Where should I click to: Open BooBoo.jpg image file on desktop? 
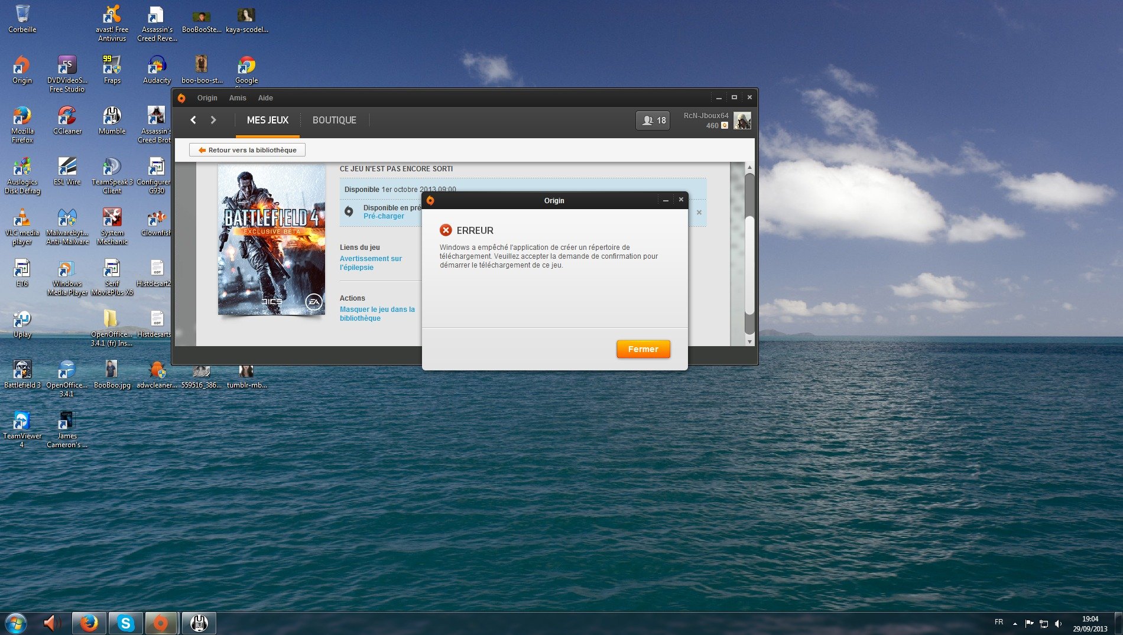112,375
